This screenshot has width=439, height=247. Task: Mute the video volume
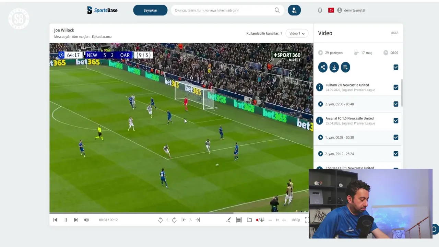coord(86,220)
